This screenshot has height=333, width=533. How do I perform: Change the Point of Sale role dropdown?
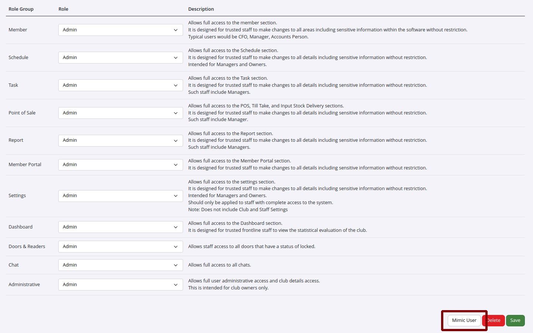(x=120, y=113)
